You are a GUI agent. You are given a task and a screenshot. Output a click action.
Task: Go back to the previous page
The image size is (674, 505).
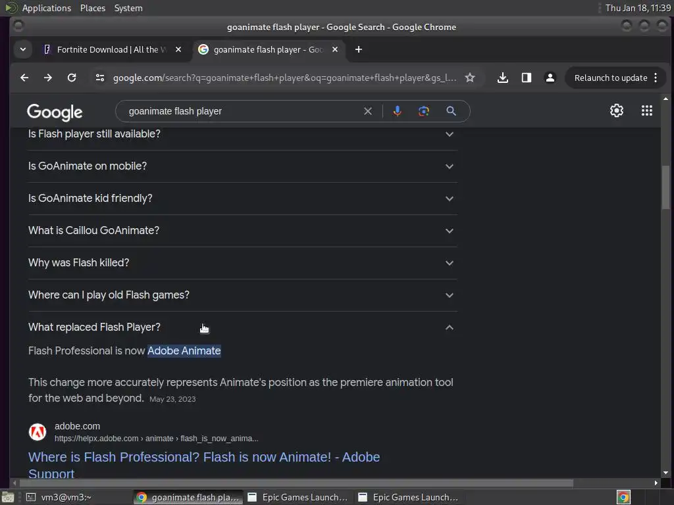24,78
